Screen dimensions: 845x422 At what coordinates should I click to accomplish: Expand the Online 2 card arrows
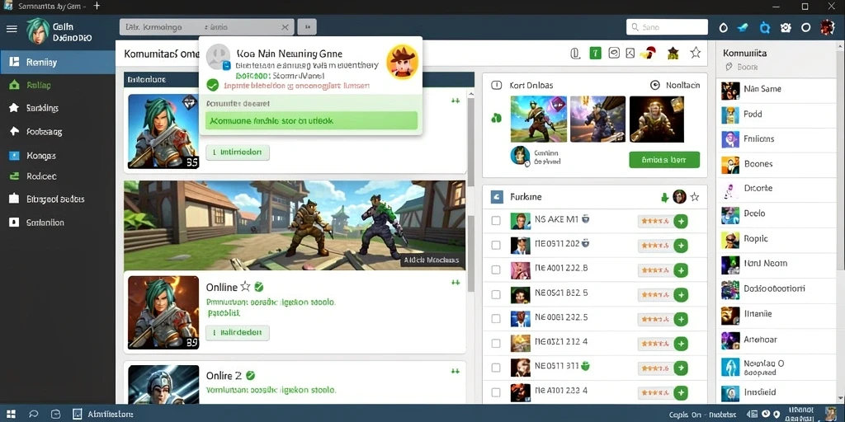click(x=456, y=372)
